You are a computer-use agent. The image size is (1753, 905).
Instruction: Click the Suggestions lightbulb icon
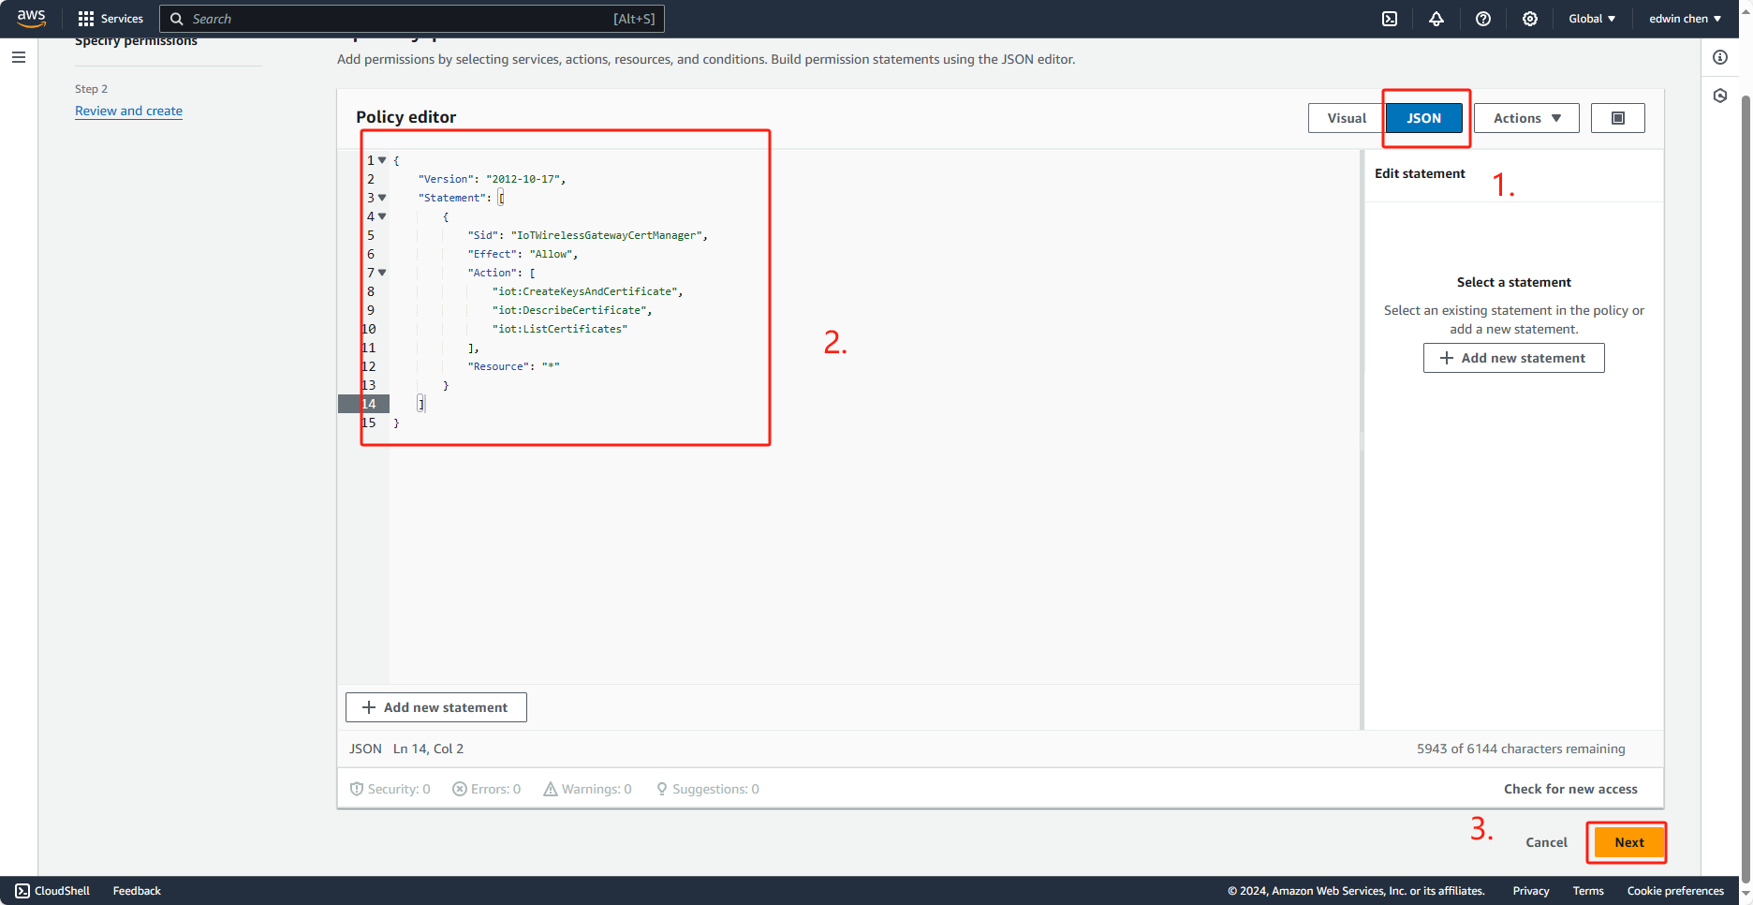662,789
